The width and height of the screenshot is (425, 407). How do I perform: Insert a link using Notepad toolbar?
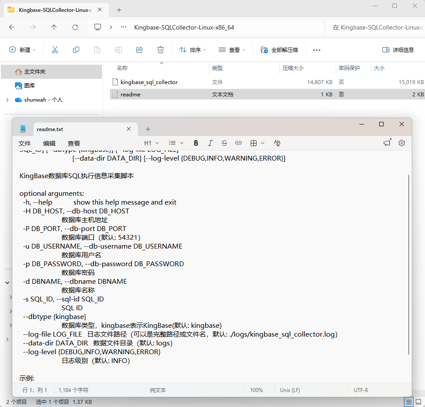click(x=238, y=143)
